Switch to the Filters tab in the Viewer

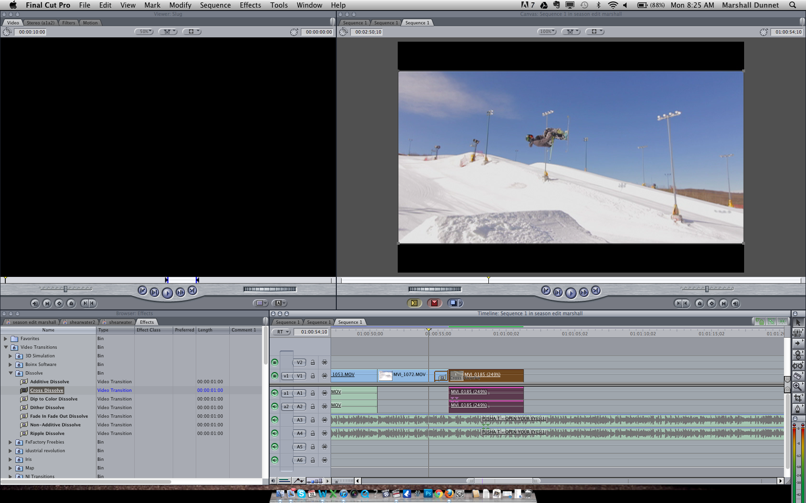(x=69, y=23)
